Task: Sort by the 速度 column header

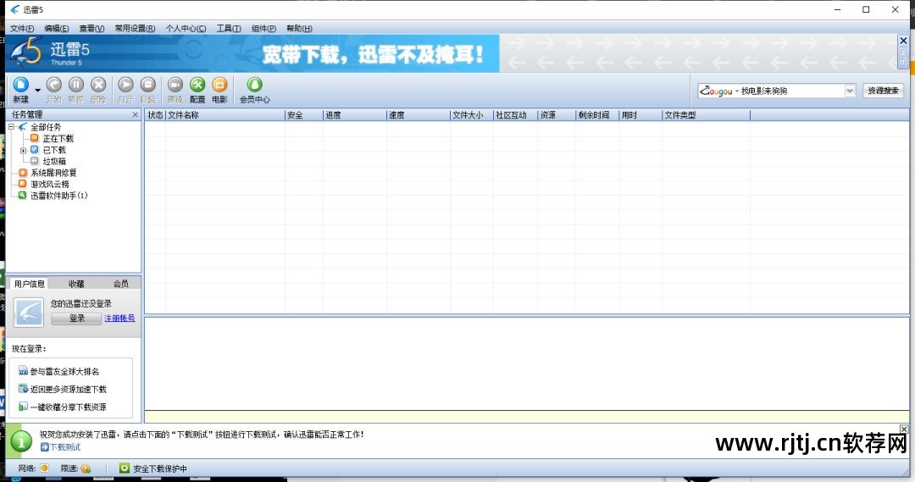Action: [419, 115]
